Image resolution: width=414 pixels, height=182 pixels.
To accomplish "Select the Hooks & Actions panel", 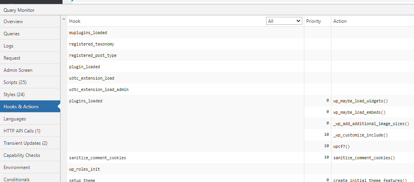I will click(x=30, y=106).
